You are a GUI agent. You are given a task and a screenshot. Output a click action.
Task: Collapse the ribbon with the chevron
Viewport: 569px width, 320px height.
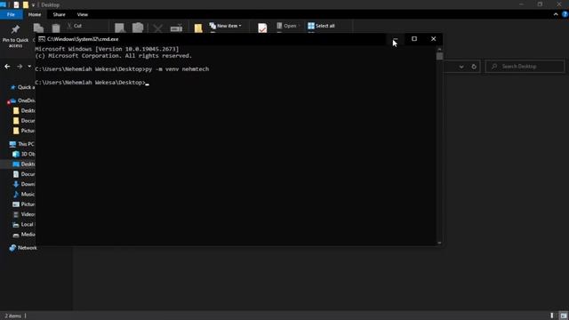556,14
